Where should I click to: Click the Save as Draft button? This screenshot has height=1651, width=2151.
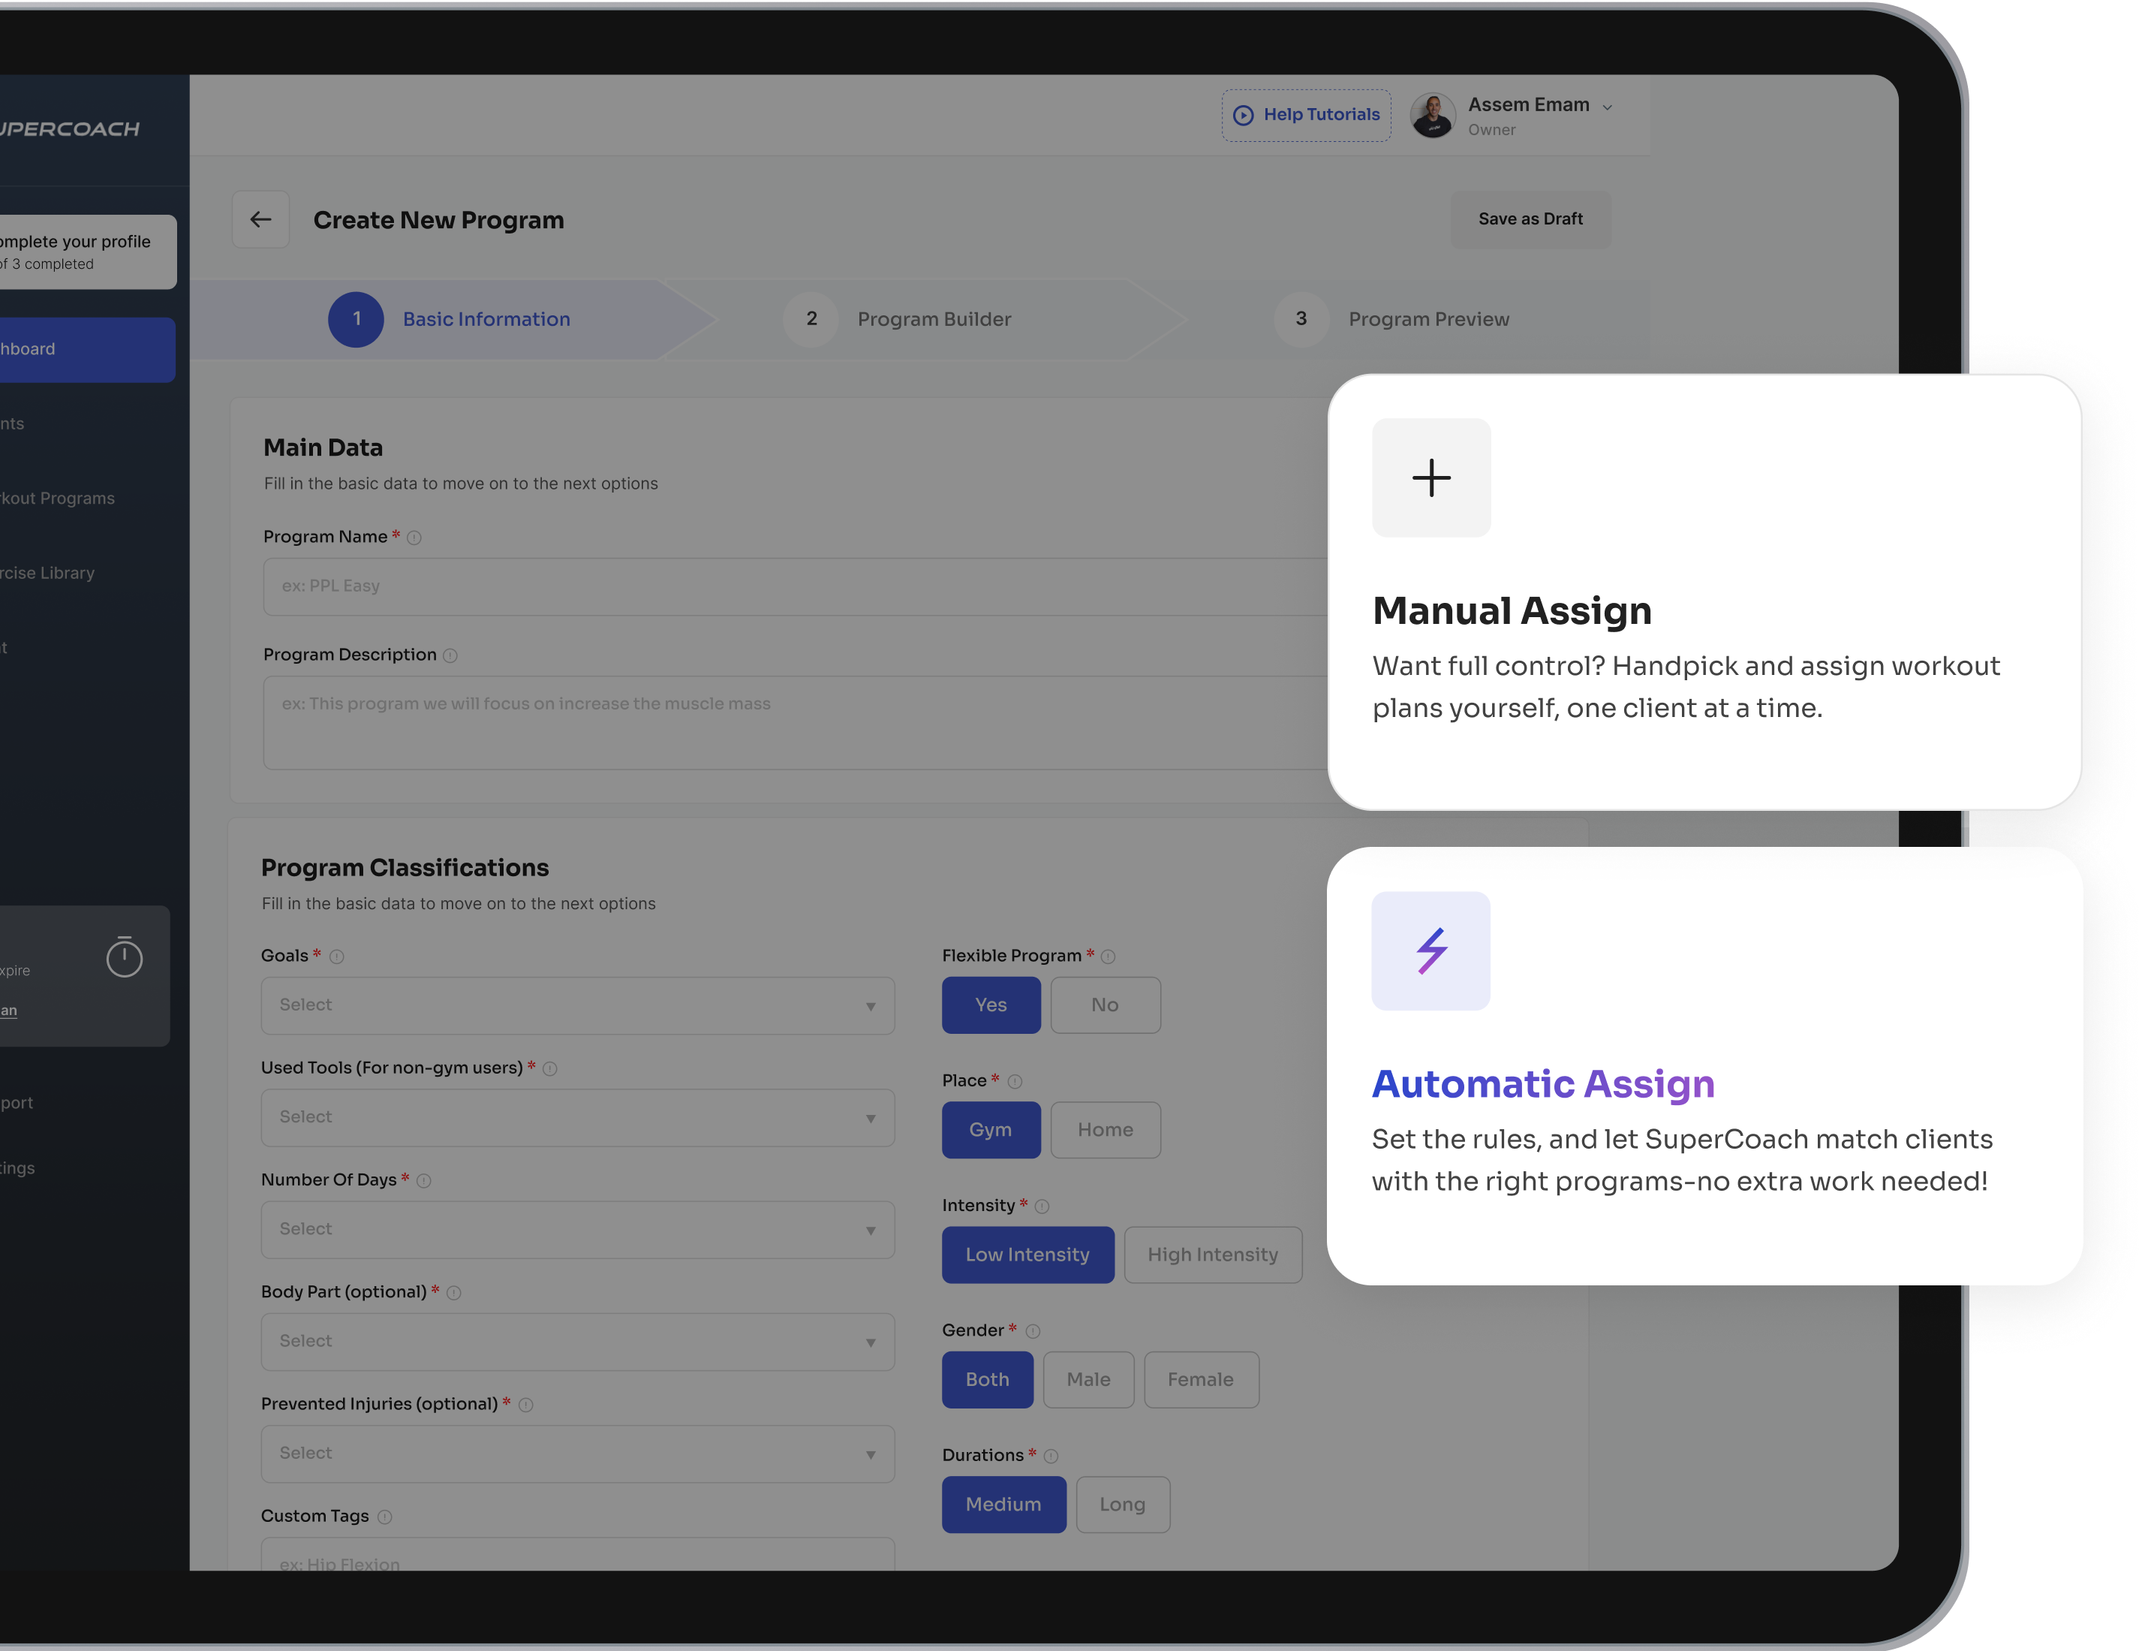[1530, 218]
